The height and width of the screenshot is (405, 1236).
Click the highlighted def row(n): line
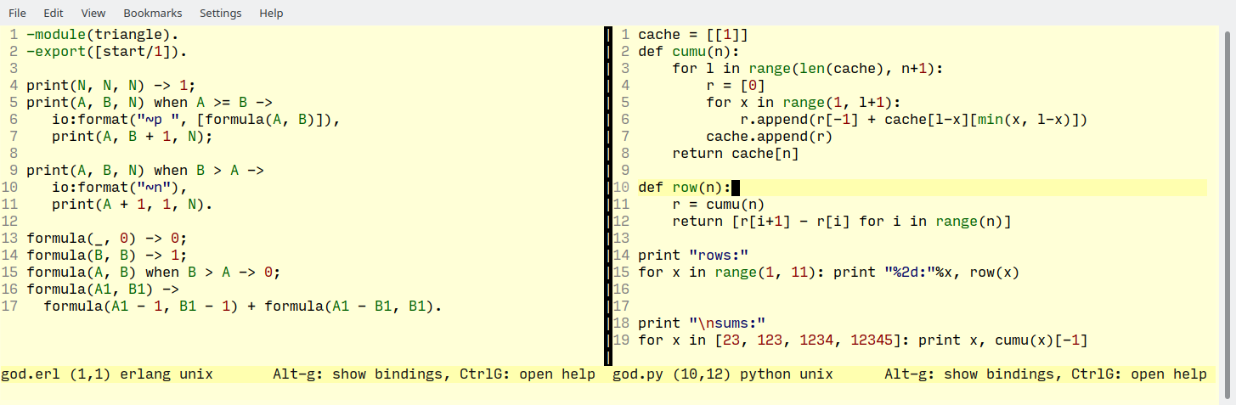pos(923,188)
